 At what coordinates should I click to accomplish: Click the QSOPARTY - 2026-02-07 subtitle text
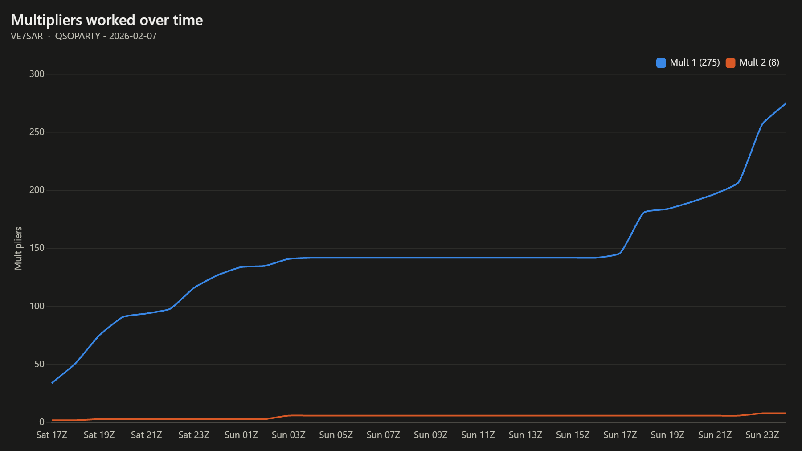(x=106, y=36)
